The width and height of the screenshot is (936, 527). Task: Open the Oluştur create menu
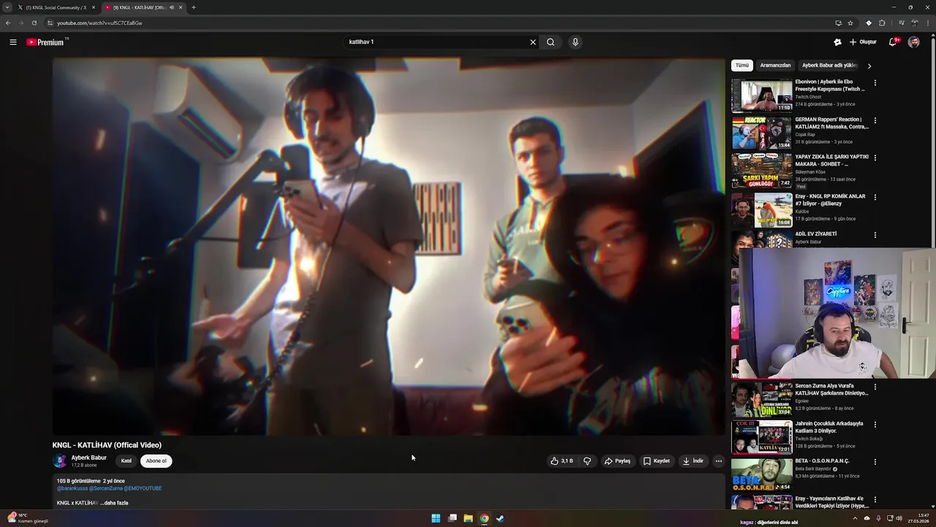pos(863,42)
